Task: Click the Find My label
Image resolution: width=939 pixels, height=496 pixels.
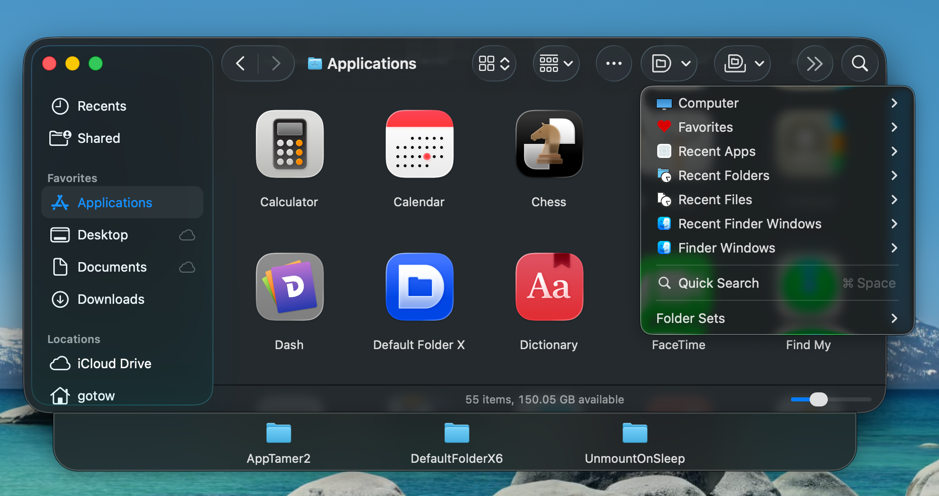Action: coord(809,345)
